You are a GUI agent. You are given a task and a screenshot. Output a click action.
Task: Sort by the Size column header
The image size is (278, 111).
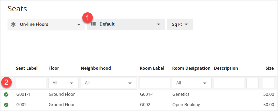coord(269,68)
